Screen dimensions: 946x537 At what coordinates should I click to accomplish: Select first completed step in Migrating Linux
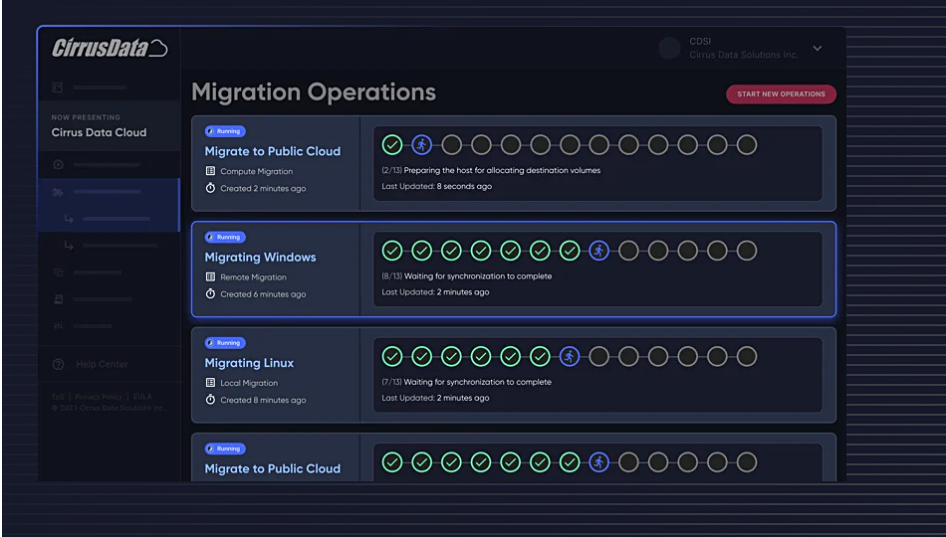coord(392,357)
